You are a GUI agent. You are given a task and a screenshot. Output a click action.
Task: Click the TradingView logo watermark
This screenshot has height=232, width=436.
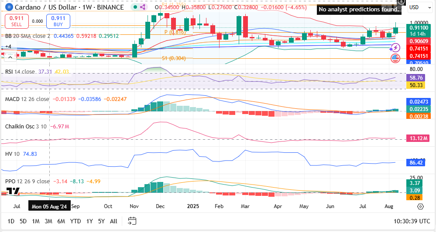pyautogui.click(x=13, y=191)
